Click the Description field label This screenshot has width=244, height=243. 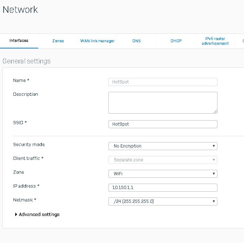(25, 94)
